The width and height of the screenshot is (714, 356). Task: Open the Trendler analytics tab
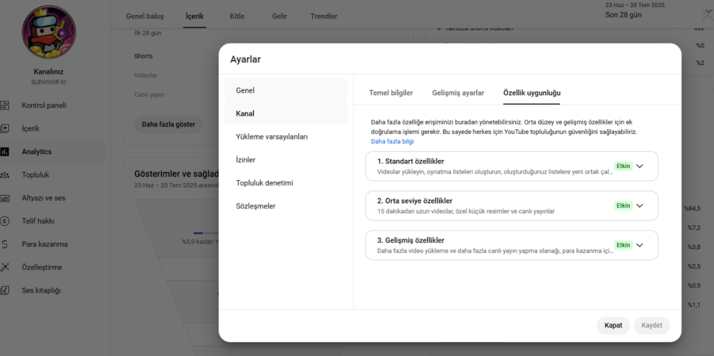pos(324,16)
